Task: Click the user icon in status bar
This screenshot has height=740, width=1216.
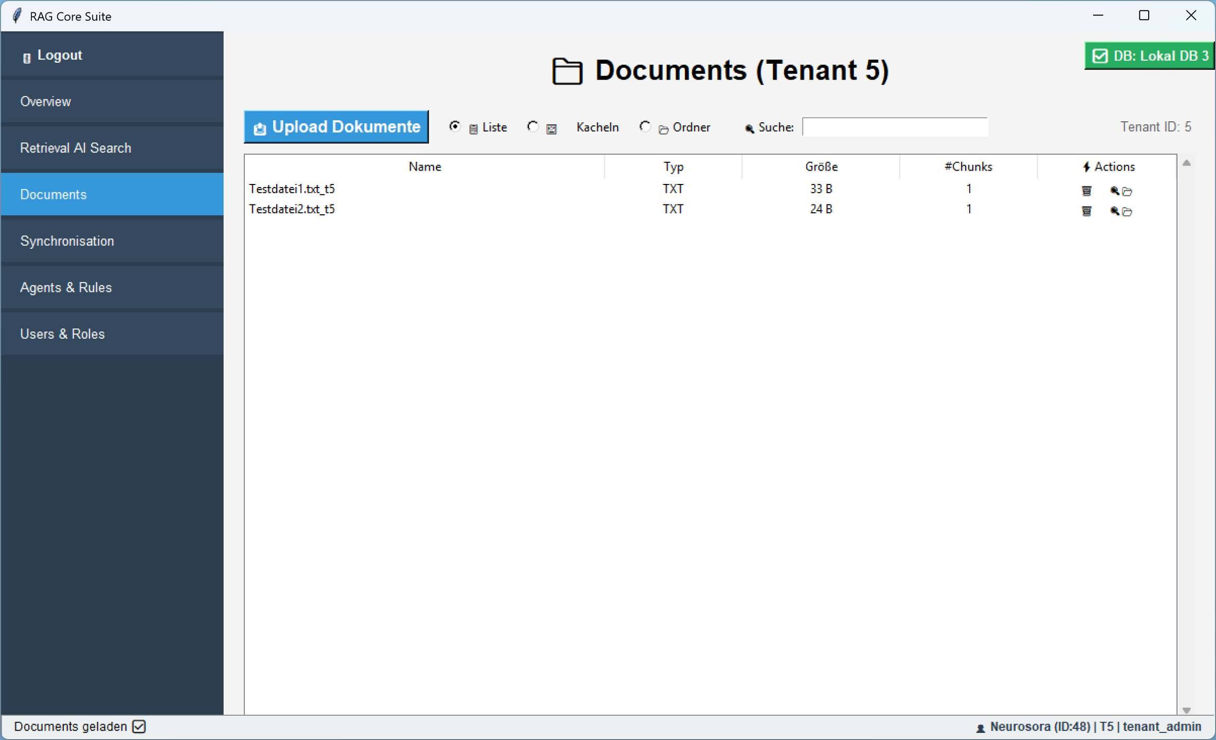Action: (980, 728)
